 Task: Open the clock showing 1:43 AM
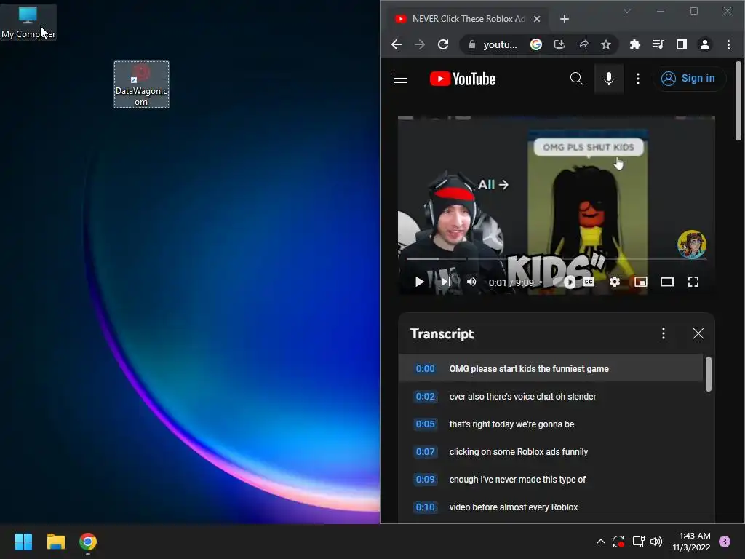click(x=691, y=542)
